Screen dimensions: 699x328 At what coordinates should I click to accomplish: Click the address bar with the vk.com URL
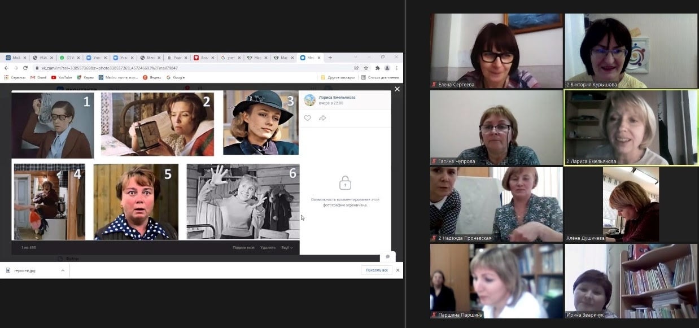click(192, 68)
